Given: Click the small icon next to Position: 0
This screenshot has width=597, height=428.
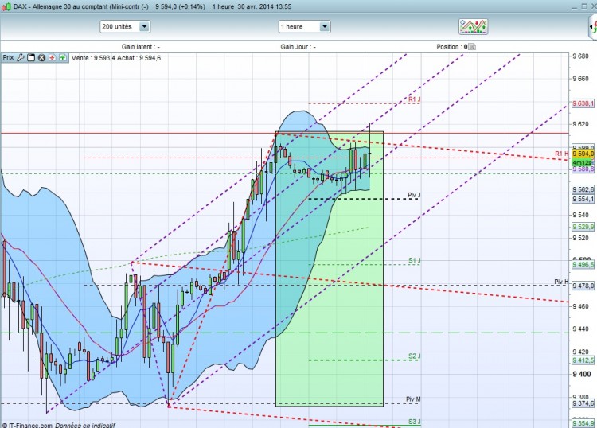Looking at the screenshot, I should tap(472, 47).
